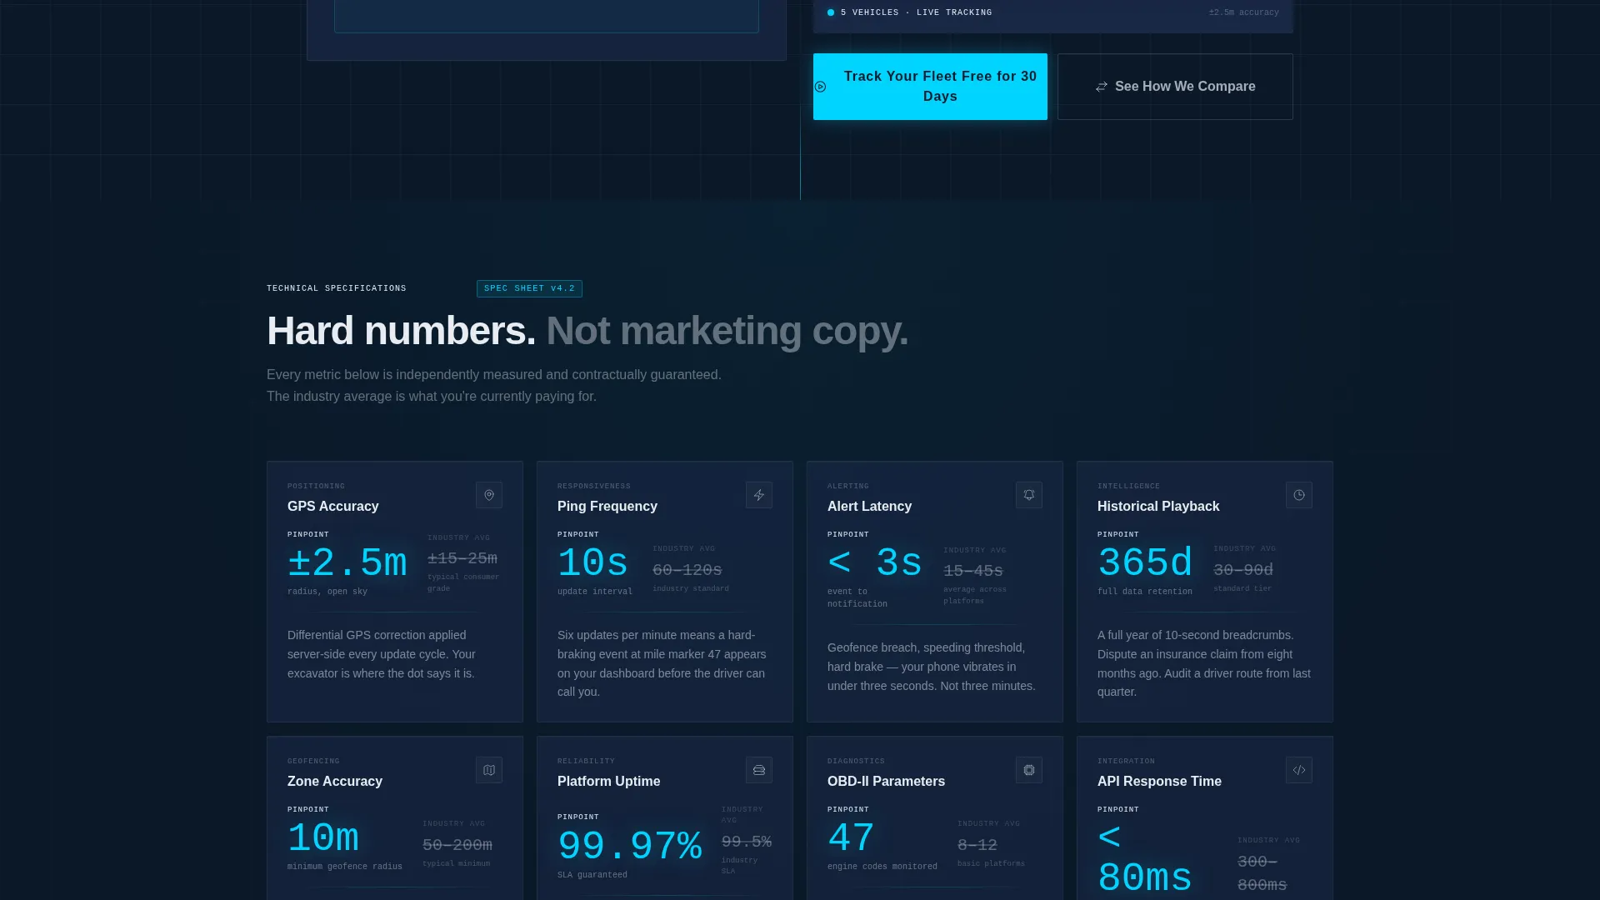Select the Zone Accuracy card title
This screenshot has height=900, width=1600.
tap(335, 781)
